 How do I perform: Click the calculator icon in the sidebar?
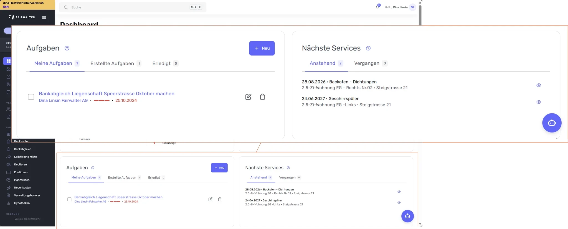[x=9, y=134]
